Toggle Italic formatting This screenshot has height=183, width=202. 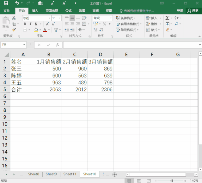(x=31, y=24)
